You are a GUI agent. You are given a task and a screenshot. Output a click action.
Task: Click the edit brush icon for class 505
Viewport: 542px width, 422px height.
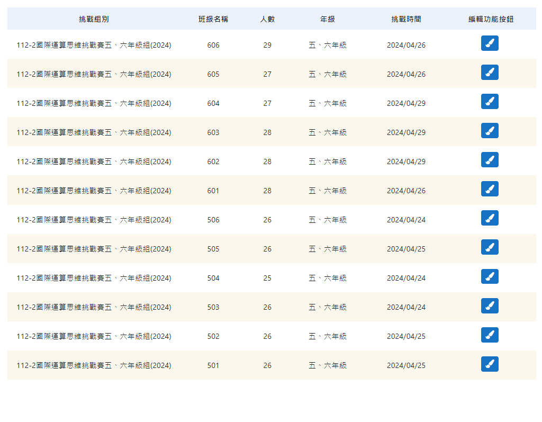(x=490, y=247)
